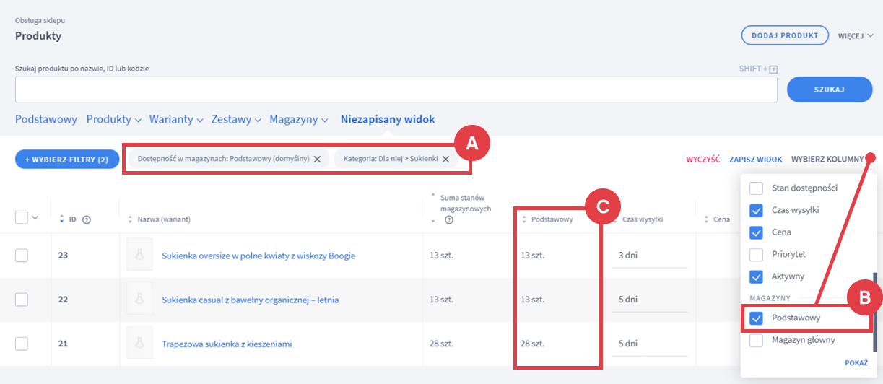This screenshot has width=883, height=384.
Task: Click the placeholder image of product 23
Action: point(139,256)
